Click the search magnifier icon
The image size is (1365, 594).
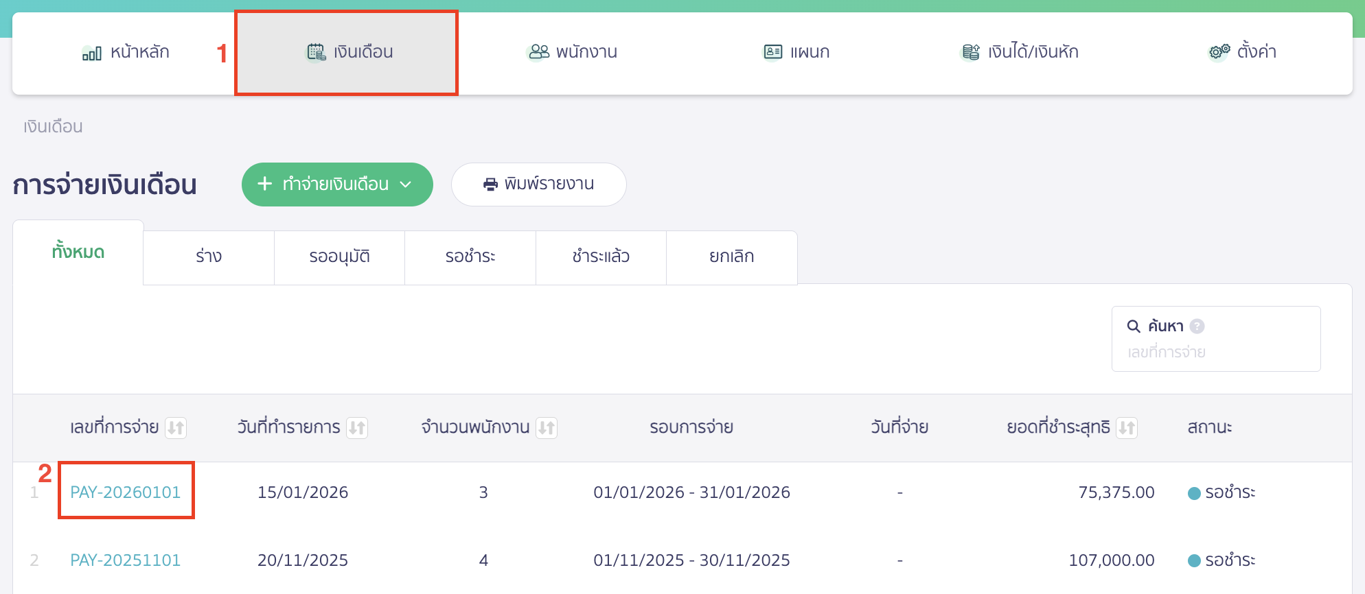click(1134, 326)
